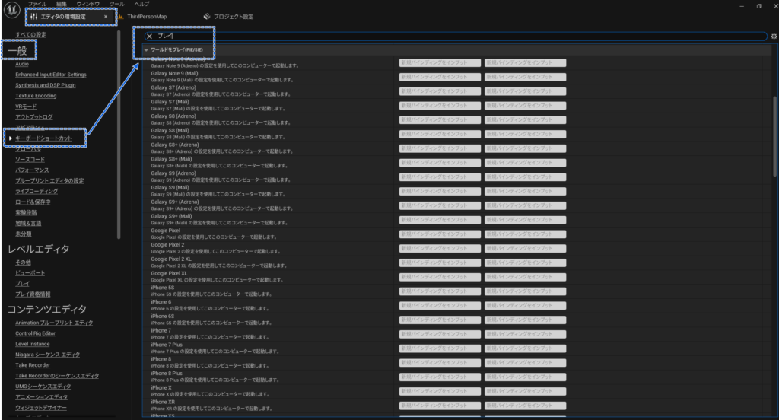This screenshot has width=779, height=420.
Task: Select the Google Pixel XL row text
Action: pyautogui.click(x=169, y=273)
